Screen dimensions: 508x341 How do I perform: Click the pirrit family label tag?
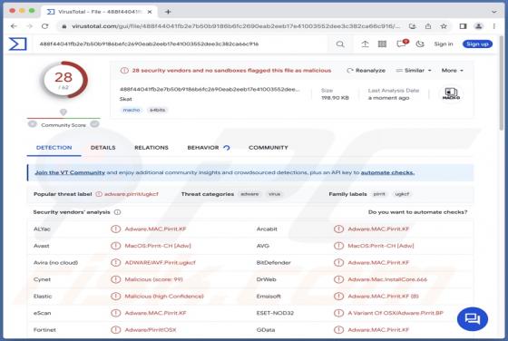[x=379, y=194]
